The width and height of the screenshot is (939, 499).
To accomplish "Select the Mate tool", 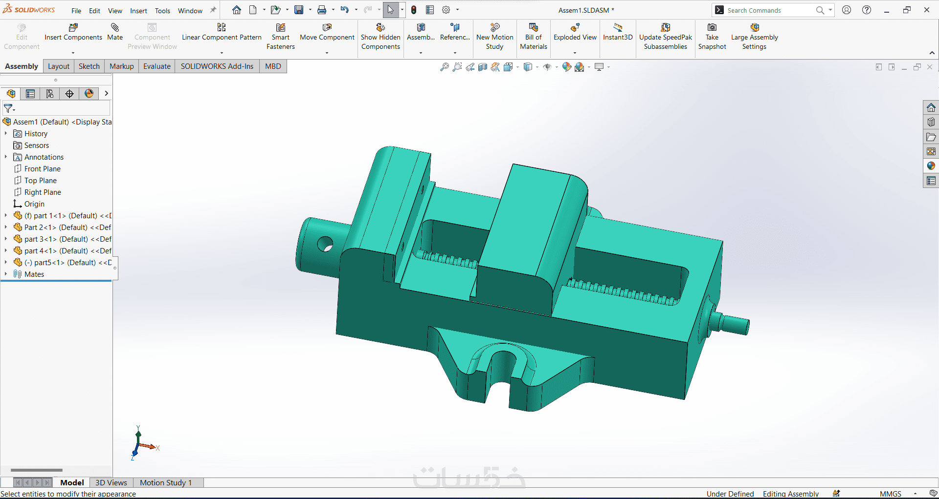I will (115, 32).
